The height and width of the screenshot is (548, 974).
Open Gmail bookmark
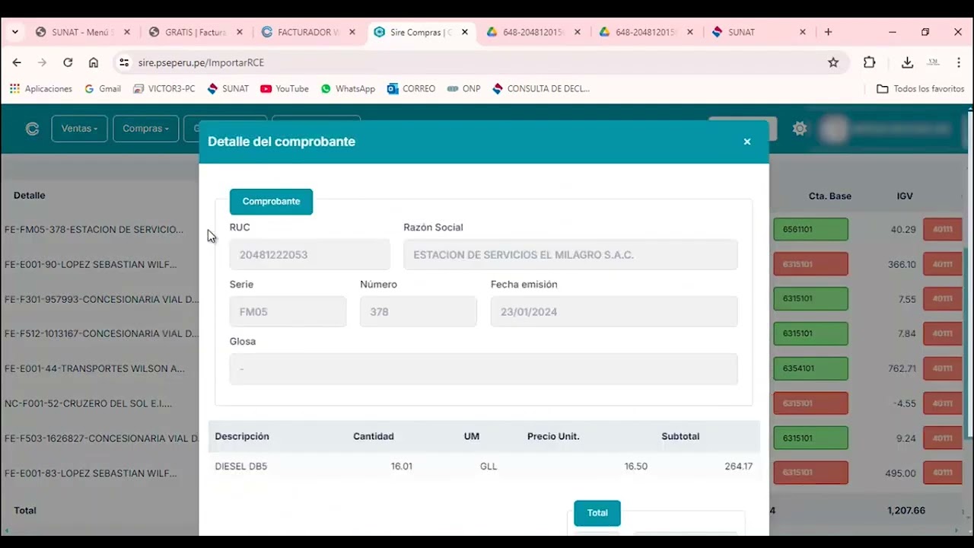[x=103, y=89]
